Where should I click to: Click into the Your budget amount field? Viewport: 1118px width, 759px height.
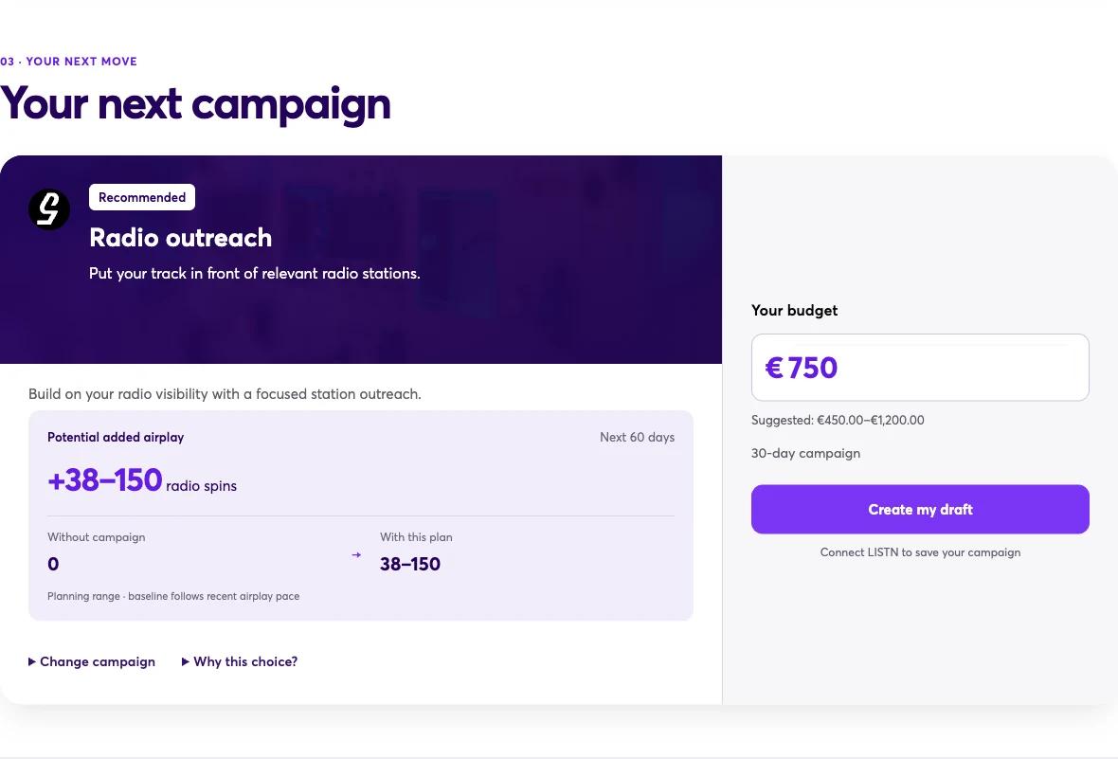[920, 368]
